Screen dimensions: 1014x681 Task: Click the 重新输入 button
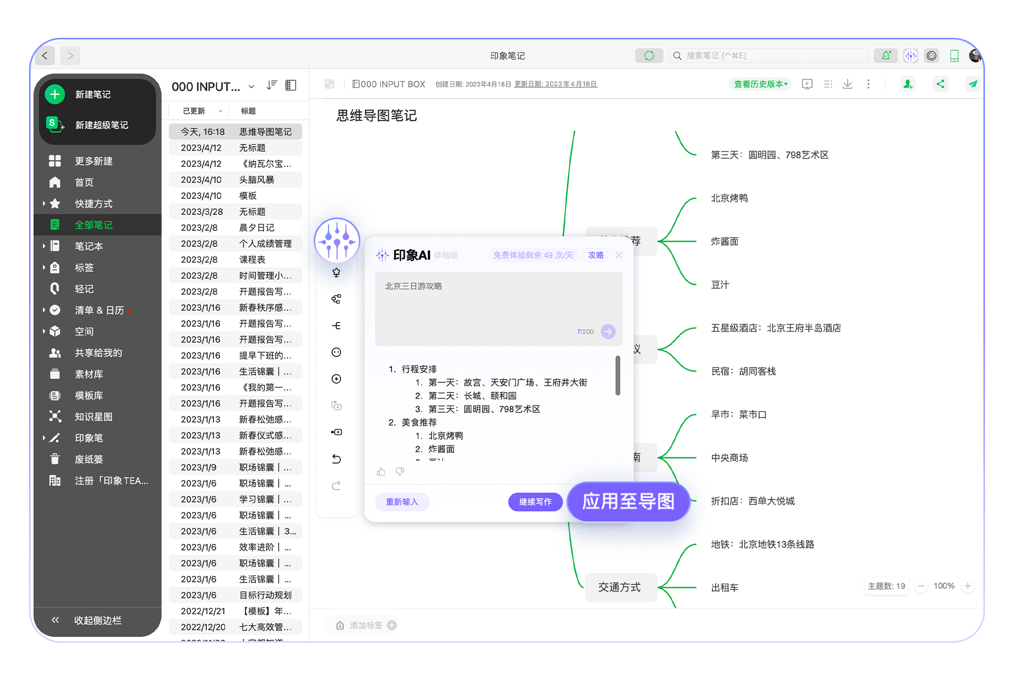point(402,502)
